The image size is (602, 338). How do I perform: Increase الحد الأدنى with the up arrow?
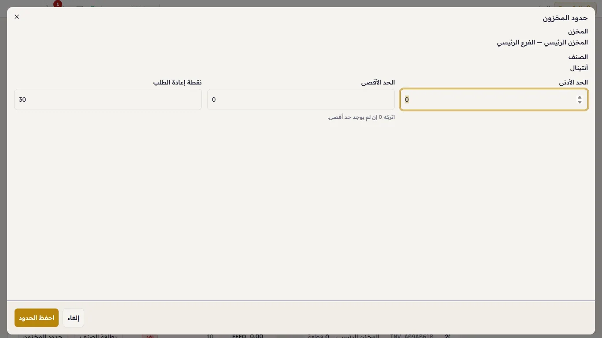click(x=580, y=97)
